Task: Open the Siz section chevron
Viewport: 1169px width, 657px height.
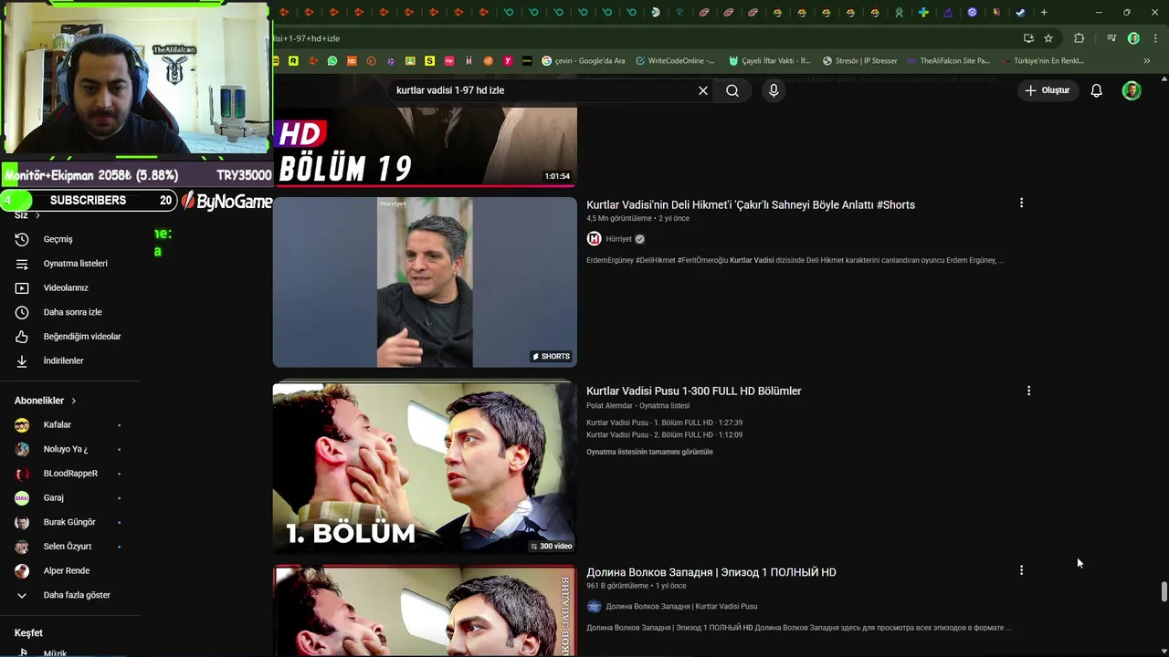Action: pos(37,215)
